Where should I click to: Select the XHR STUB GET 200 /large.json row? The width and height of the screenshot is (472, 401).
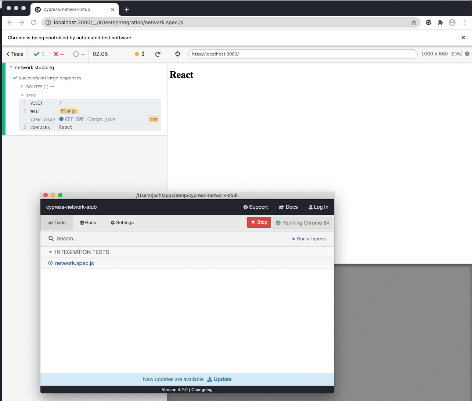pyautogui.click(x=90, y=119)
